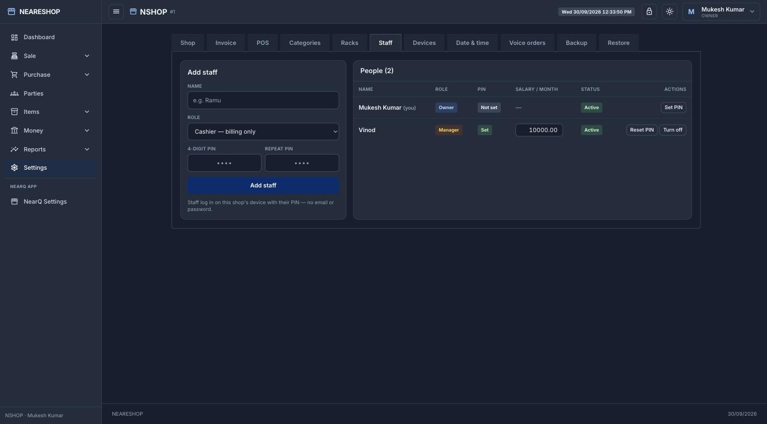The image size is (767, 424).
Task: Select the Voice orders tab
Action: click(x=527, y=43)
